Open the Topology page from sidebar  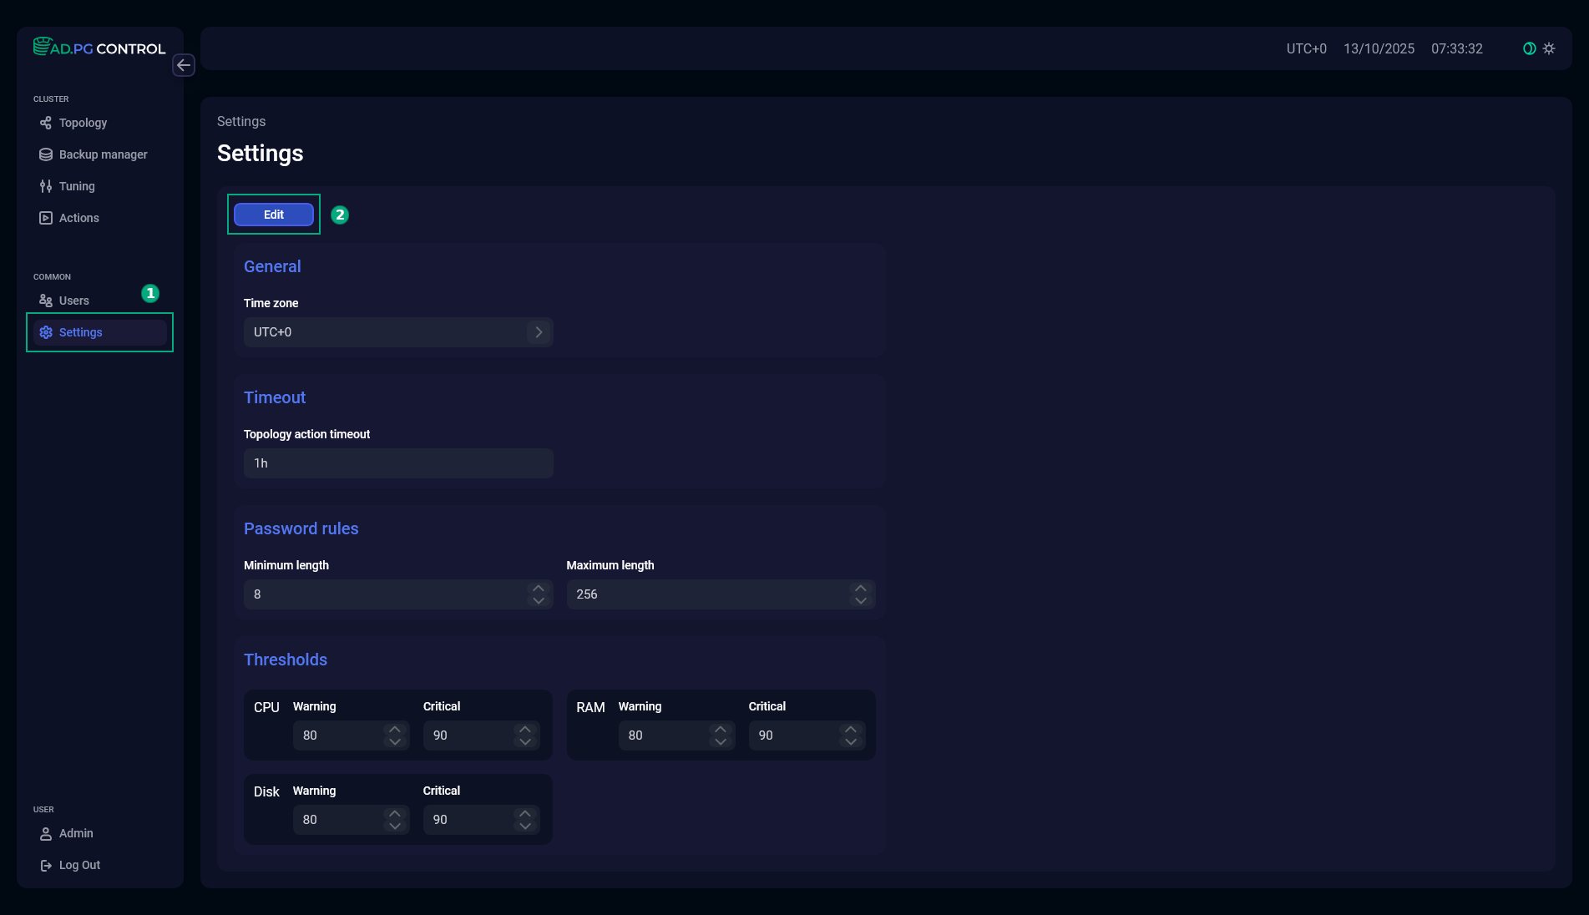82,123
